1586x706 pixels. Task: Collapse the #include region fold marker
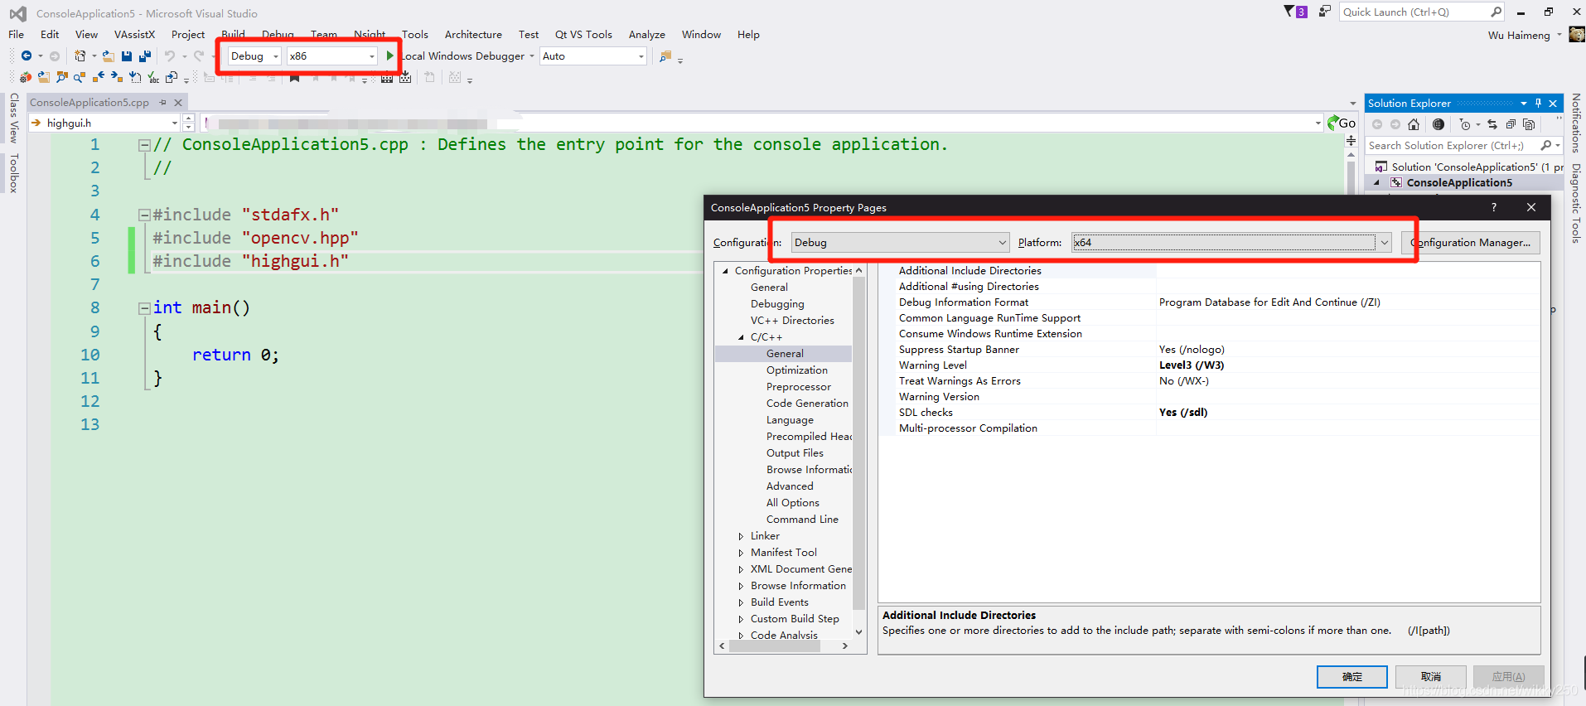point(144,215)
